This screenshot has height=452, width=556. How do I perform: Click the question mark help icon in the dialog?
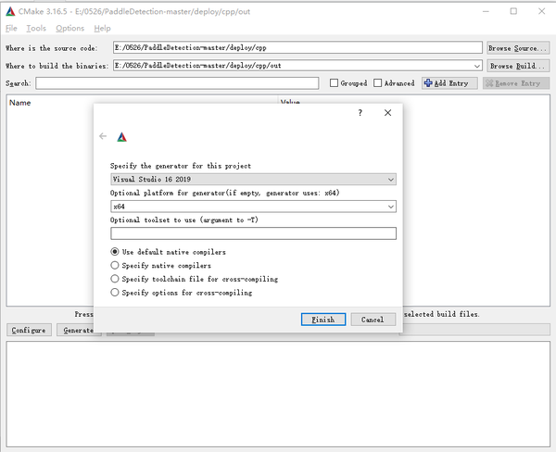click(360, 113)
